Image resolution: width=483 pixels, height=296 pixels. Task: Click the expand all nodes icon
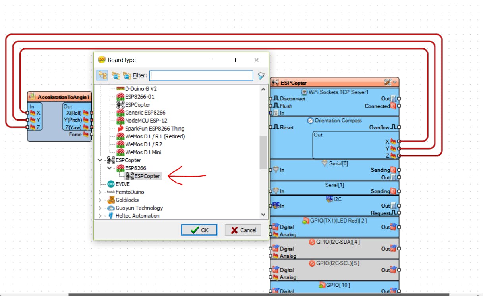click(116, 75)
